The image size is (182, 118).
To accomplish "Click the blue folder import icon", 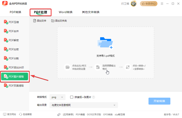I will 105,43.
